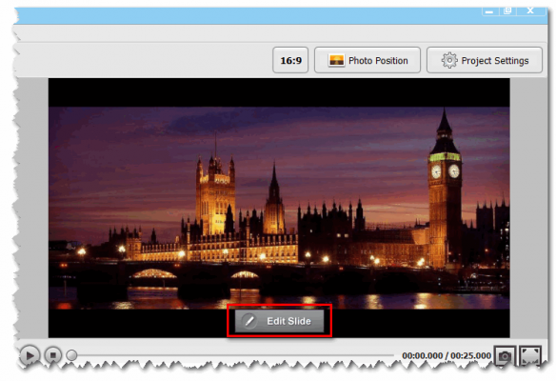Click the gear icon for Project Settings
Image resolution: width=556 pixels, height=381 pixels.
449,60
